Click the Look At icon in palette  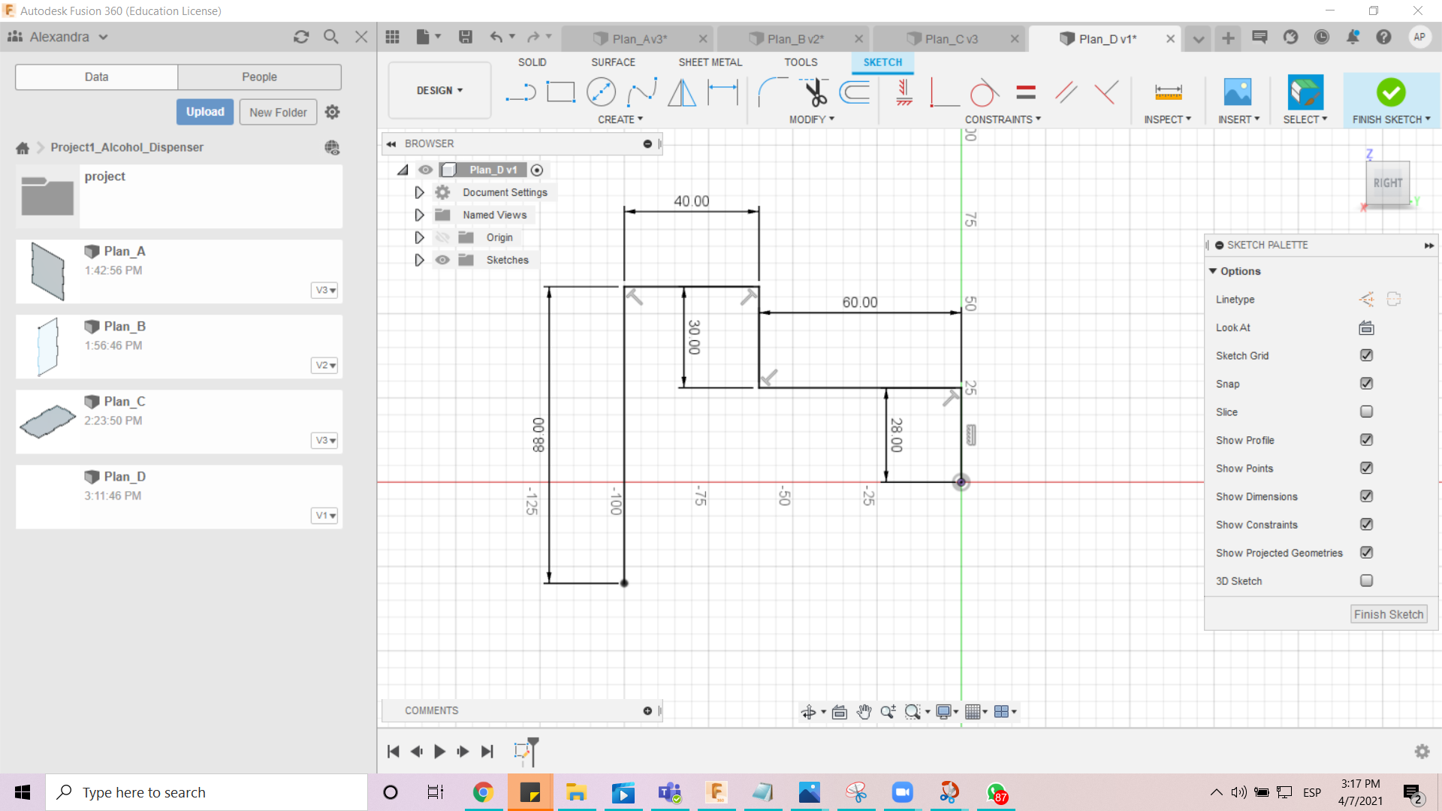[x=1366, y=327]
